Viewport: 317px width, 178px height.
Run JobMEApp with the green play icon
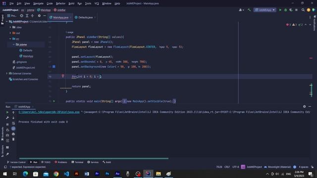coord(280,10)
